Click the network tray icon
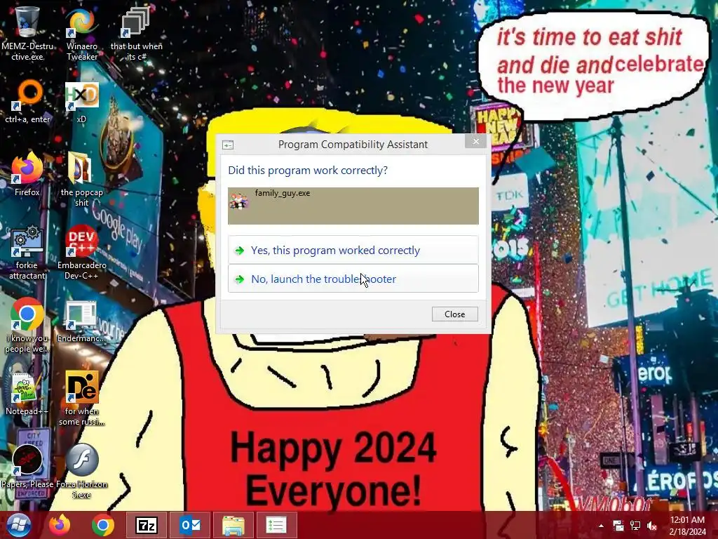Screen dimensions: 718x539 click(635, 526)
